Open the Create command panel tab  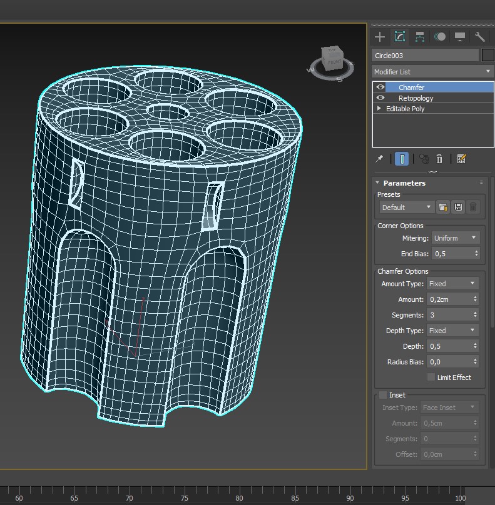(x=380, y=37)
